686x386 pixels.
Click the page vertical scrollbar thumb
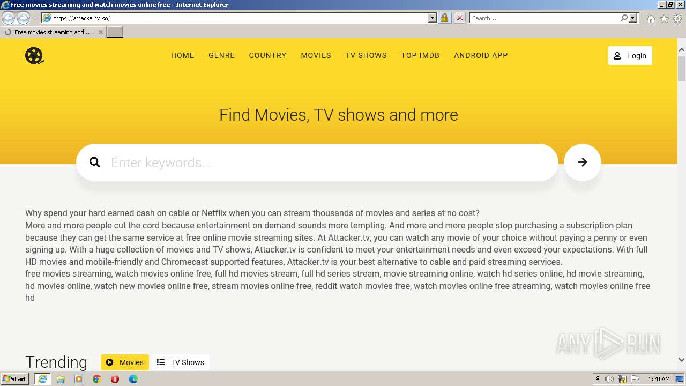[x=682, y=69]
